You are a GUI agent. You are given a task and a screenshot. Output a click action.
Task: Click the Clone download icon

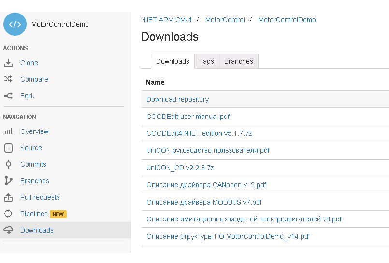pos(8,63)
